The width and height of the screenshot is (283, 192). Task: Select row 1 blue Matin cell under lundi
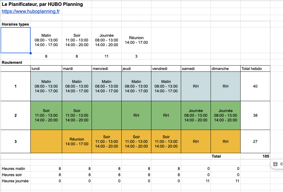coord(46,86)
